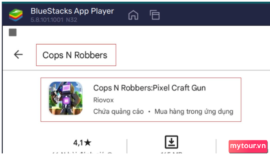270x156 pixels.
Task: Click the BlueStacks App Player title text
Action: click(73, 11)
